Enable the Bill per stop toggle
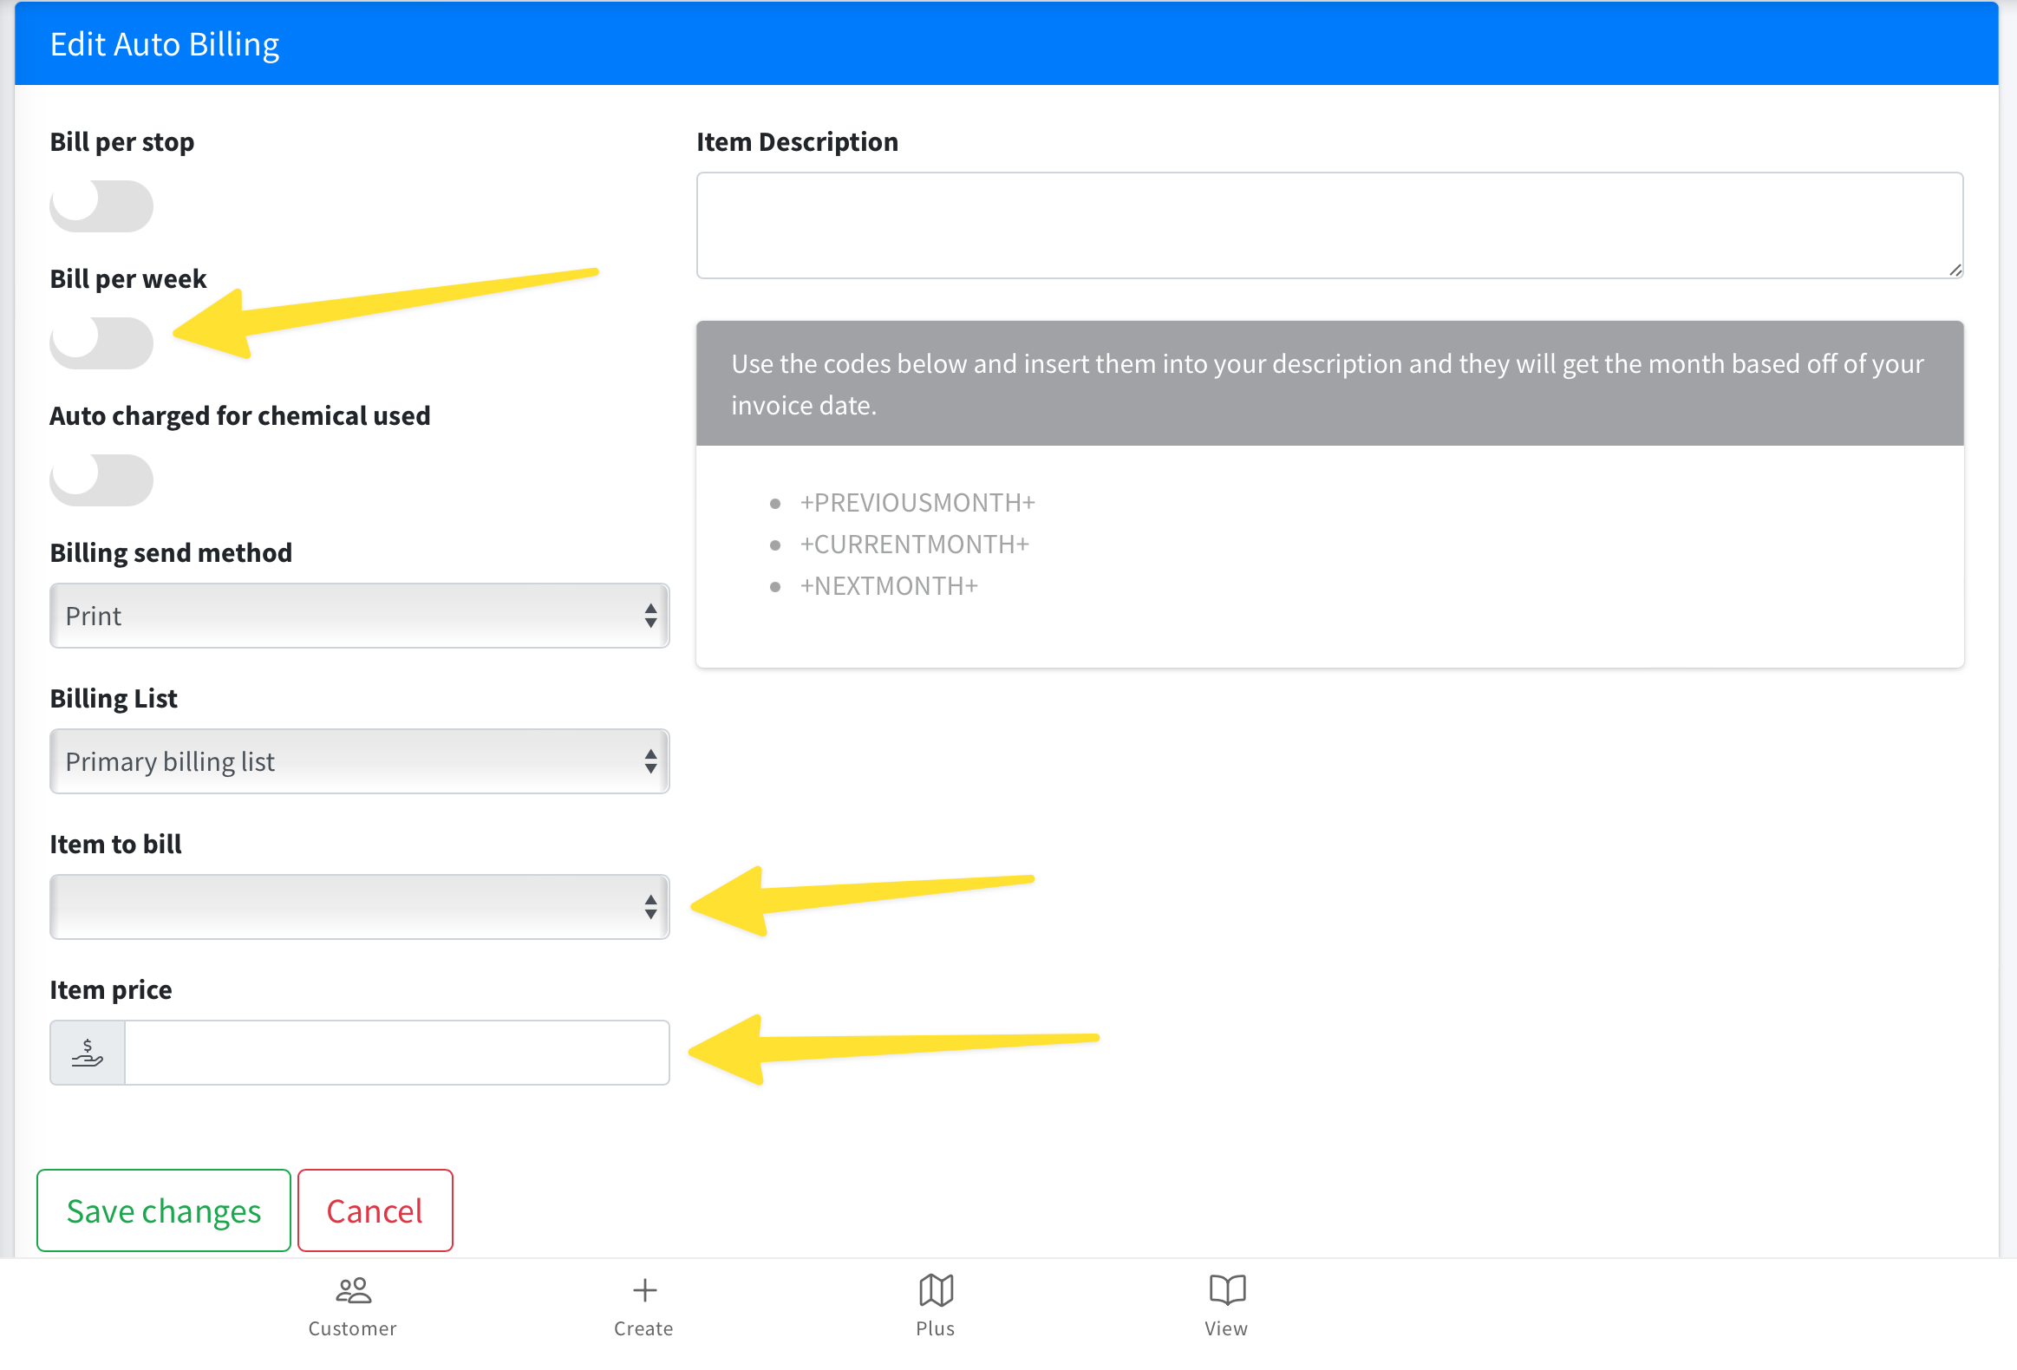The height and width of the screenshot is (1370, 2017). pos(101,205)
